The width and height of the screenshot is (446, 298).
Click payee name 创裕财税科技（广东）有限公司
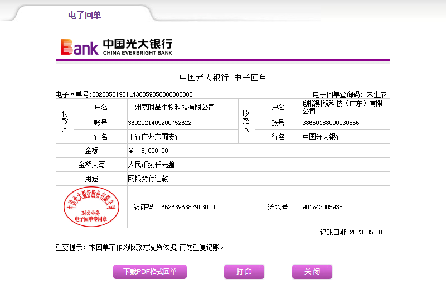(x=342, y=107)
